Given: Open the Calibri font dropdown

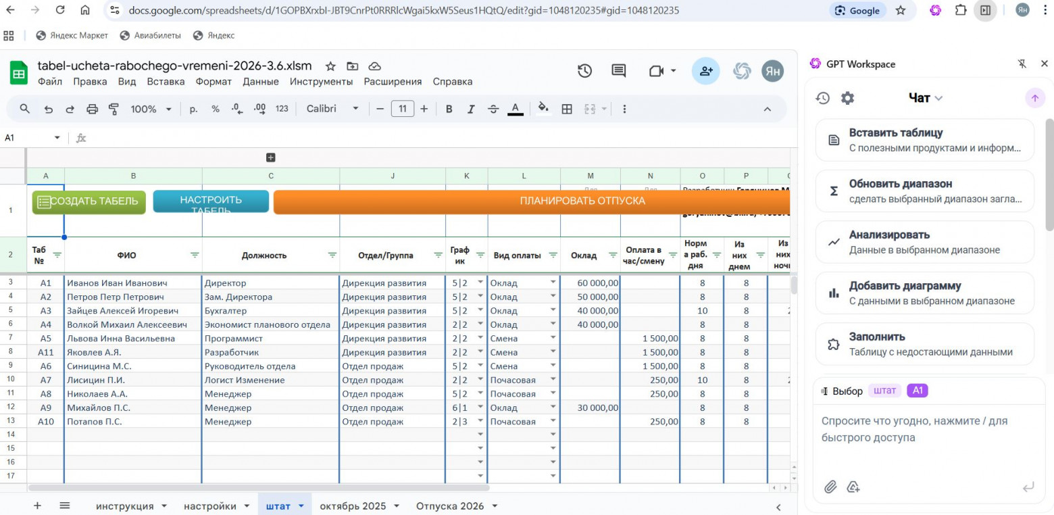Looking at the screenshot, I should [332, 109].
